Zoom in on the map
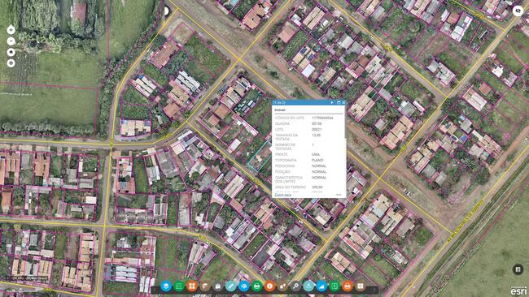This screenshot has width=529, height=297. (x=11, y=30)
